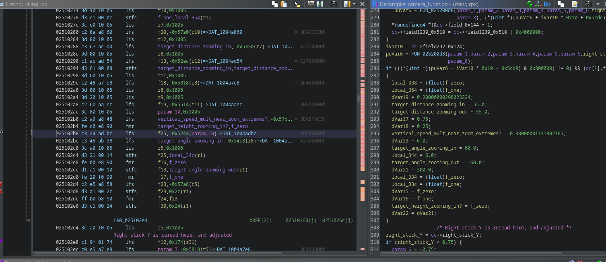Open the browser field formatter icon in Listing
Viewport: 606px width, 262px height.
tap(311, 4)
